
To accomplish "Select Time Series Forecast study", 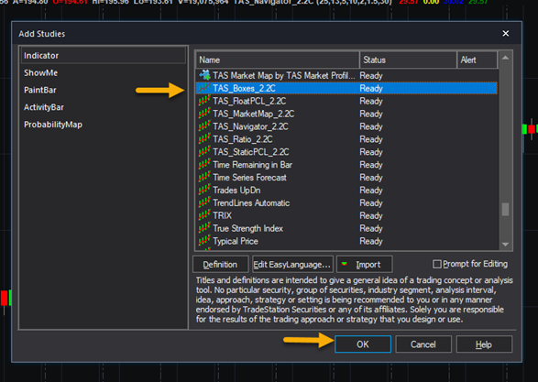I will pyautogui.click(x=346, y=177).
